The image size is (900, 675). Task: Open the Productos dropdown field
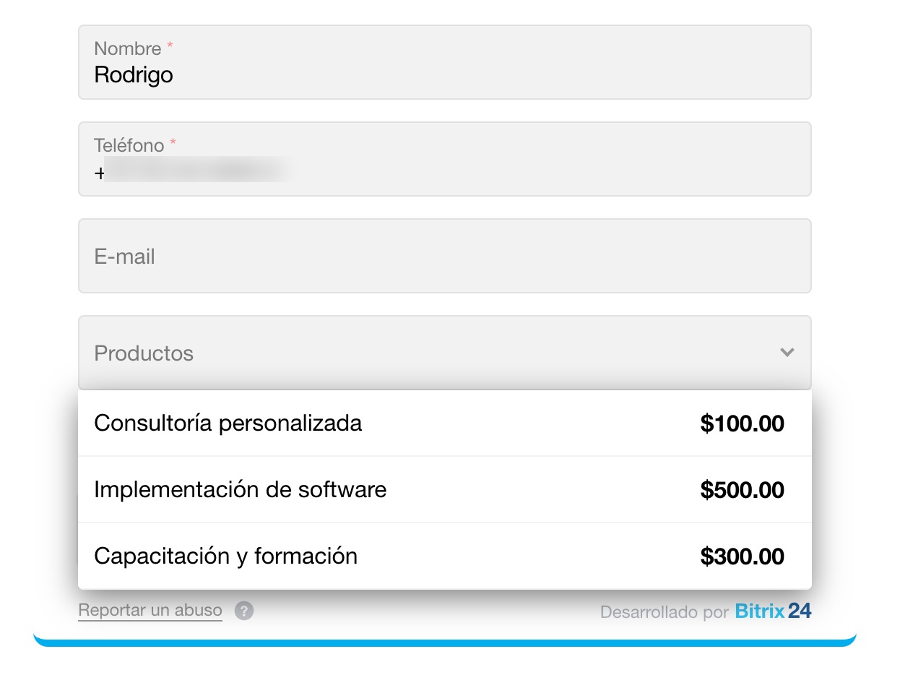pos(433,353)
